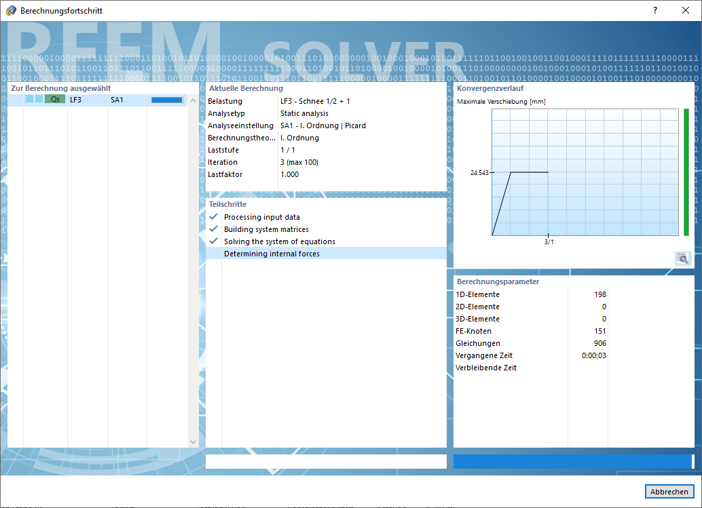Click the Laststufe value '1 / 1'
The width and height of the screenshot is (702, 508).
(x=287, y=150)
